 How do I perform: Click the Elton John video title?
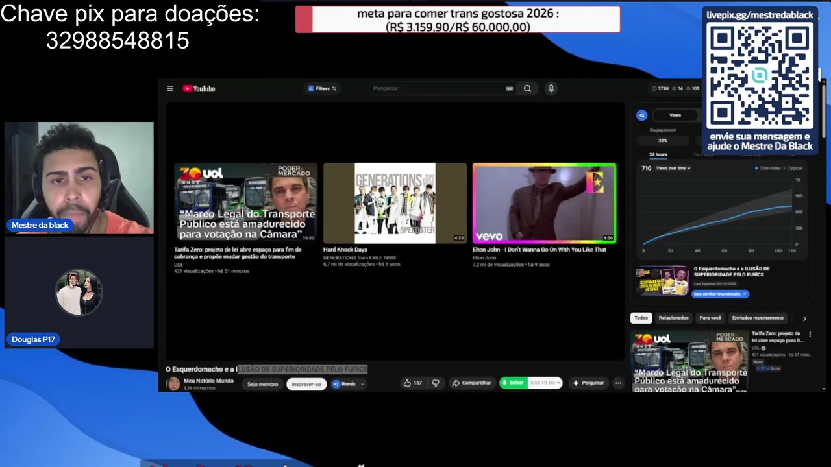point(539,250)
